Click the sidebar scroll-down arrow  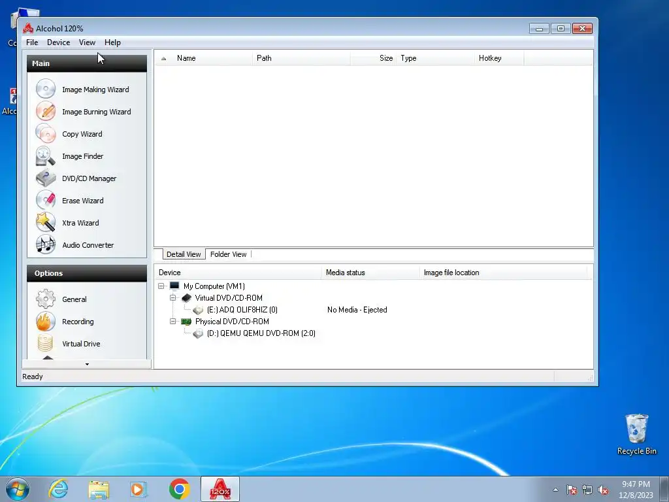pos(87,364)
